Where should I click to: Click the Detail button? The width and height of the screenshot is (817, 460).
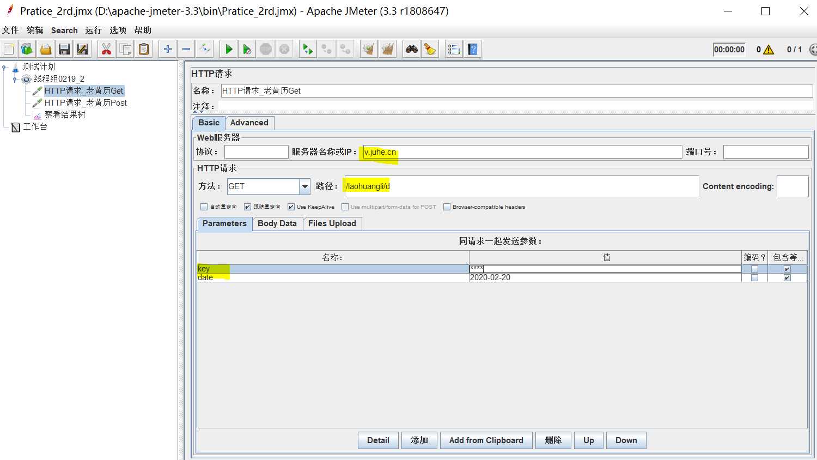(378, 440)
